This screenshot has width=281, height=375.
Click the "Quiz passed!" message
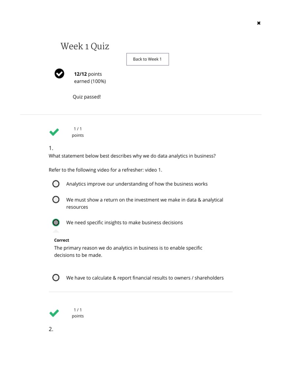[x=87, y=97]
